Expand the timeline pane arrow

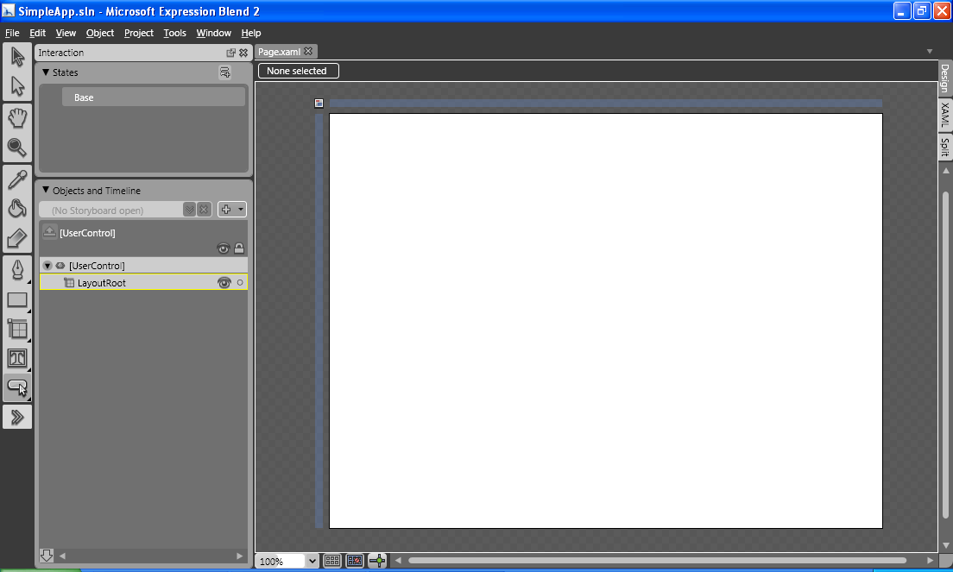pyautogui.click(x=47, y=555)
